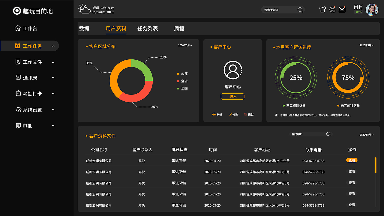Screen dimensions: 384x216
Task: Click the 修改 link text
Action: 235,115
